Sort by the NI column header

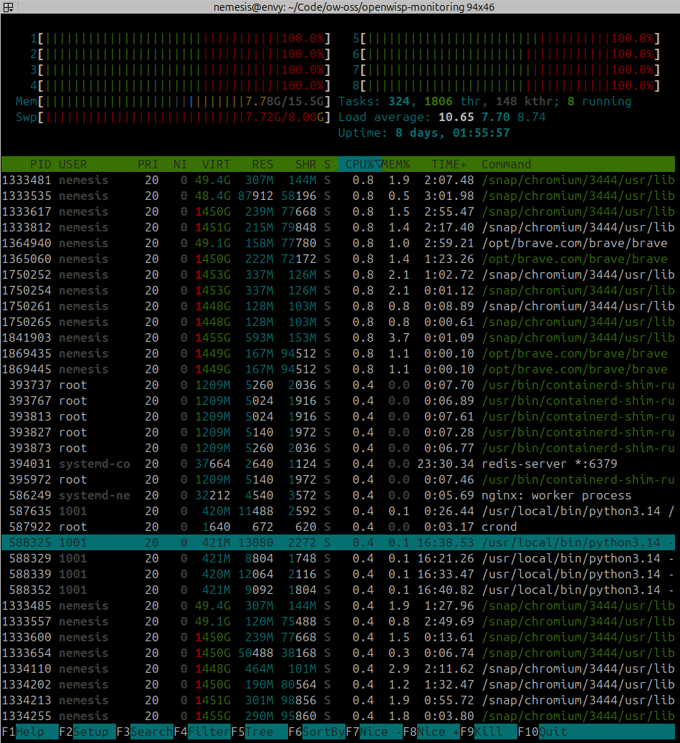pyautogui.click(x=180, y=164)
